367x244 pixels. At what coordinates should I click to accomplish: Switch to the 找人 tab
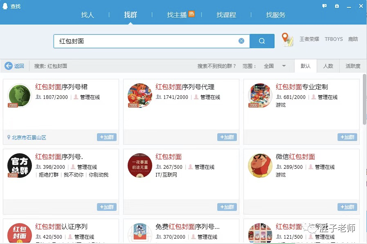[87, 15]
